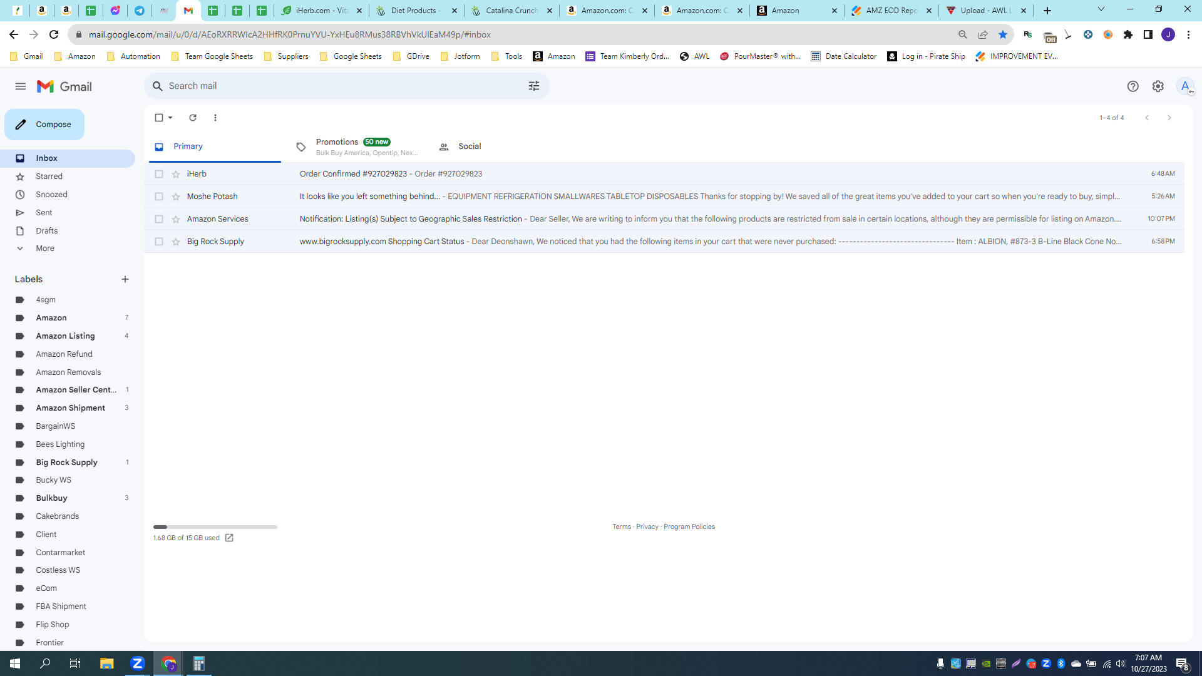Bookmark this page star icon
Screen dimensions: 1202x676
(1003, 34)
